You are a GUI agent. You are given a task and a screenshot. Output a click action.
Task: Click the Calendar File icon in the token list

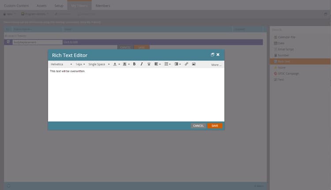pyautogui.click(x=275, y=37)
